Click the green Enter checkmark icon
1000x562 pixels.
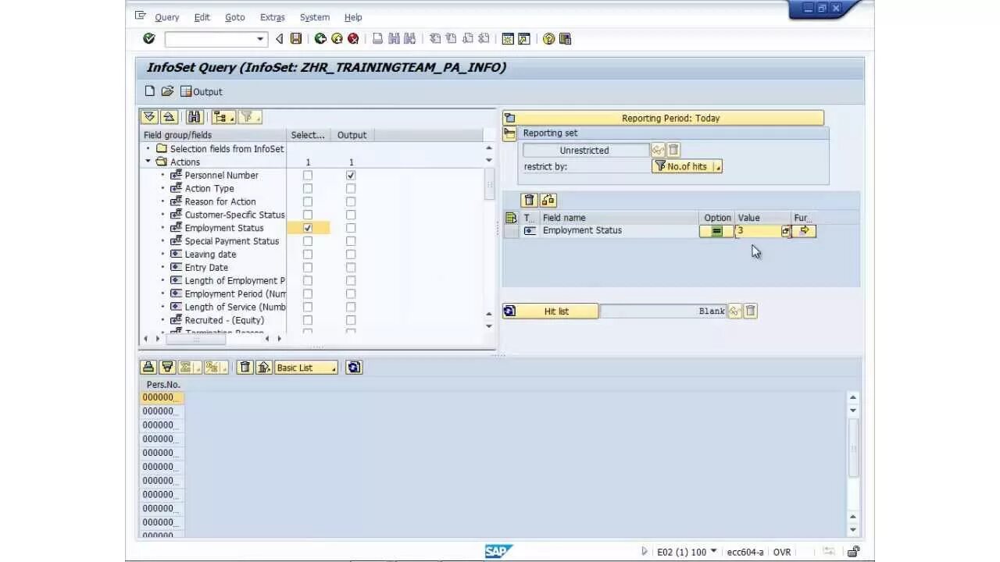(149, 38)
